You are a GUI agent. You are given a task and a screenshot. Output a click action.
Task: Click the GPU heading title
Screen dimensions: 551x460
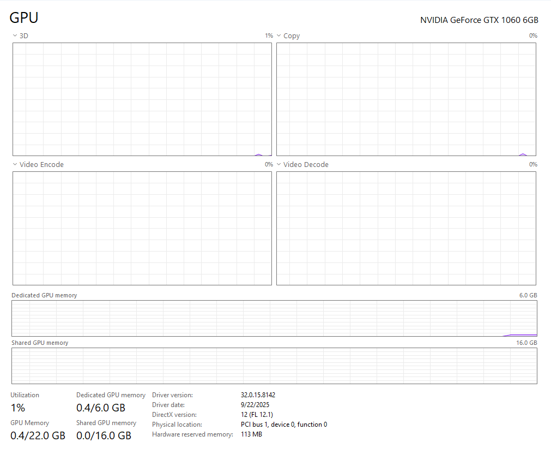[x=24, y=18]
